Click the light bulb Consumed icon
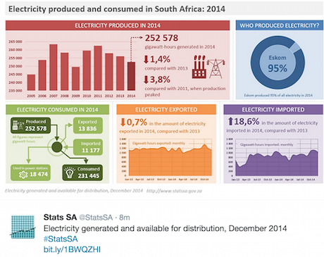The image size is (324, 257). pyautogui.click(x=70, y=173)
